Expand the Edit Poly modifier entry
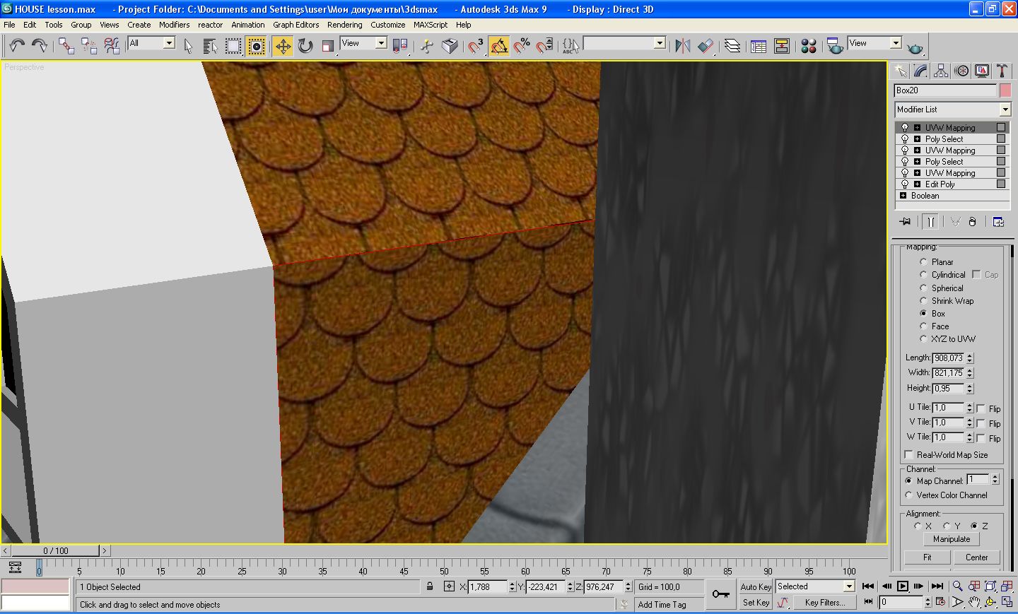The image size is (1018, 614). click(x=917, y=184)
